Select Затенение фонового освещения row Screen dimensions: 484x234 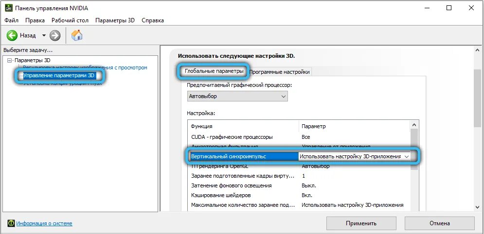[300, 185]
